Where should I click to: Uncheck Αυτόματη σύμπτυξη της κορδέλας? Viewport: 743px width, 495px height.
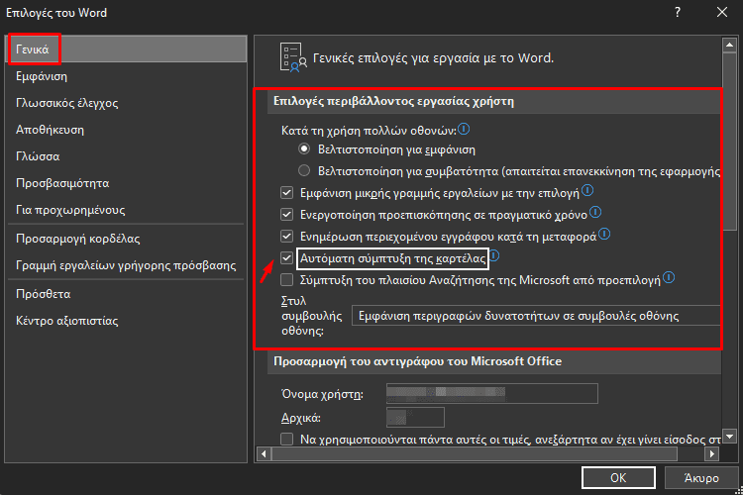click(286, 258)
